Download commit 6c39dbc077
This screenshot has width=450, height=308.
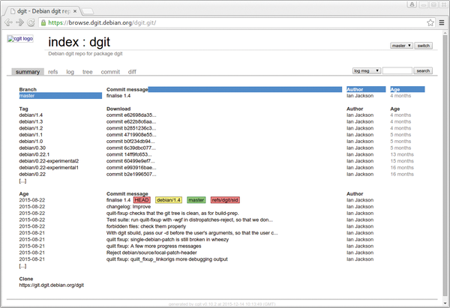click(x=131, y=148)
